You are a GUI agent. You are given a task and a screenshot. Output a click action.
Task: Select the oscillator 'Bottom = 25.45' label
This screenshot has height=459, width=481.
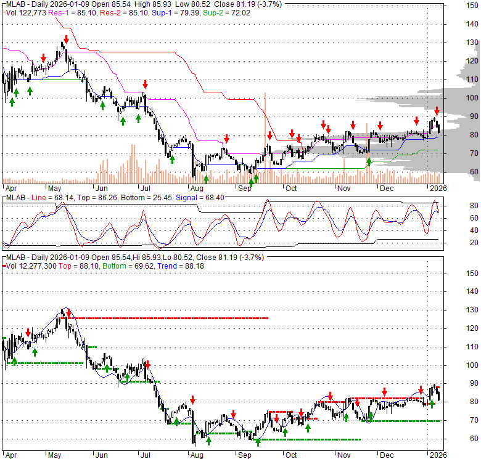click(x=147, y=198)
